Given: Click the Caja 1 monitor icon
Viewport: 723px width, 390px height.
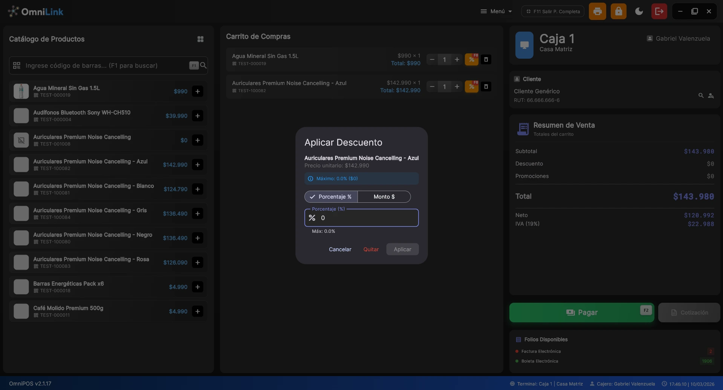Looking at the screenshot, I should (x=524, y=45).
